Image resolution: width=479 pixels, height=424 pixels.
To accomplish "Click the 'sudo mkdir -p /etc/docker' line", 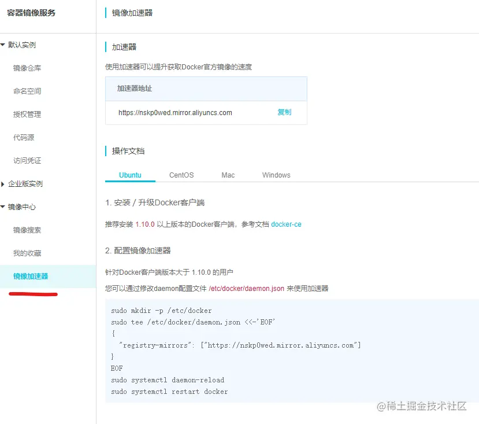I will pyautogui.click(x=161, y=311).
